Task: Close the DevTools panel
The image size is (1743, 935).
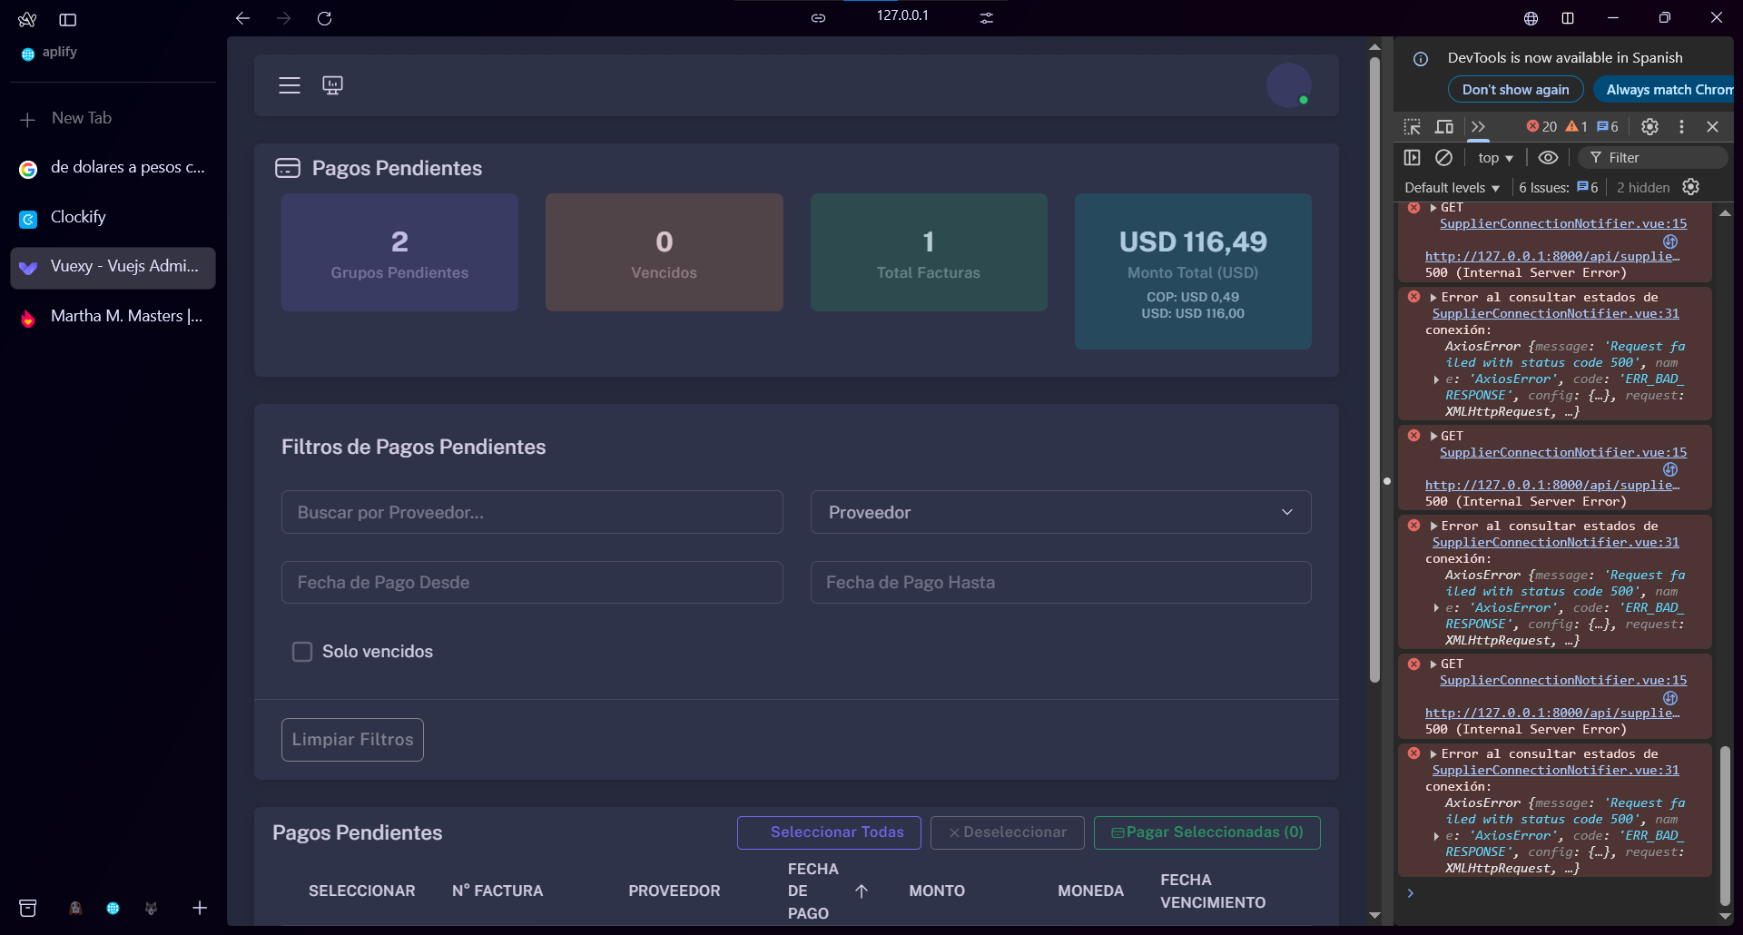Action: pyautogui.click(x=1712, y=127)
